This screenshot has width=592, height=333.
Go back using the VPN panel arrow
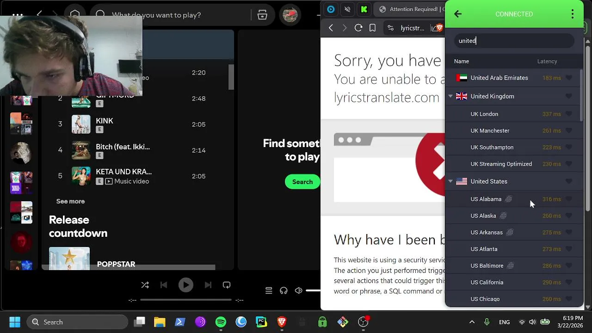[x=458, y=14]
